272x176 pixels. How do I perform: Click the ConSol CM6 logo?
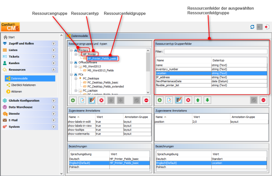(10, 27)
